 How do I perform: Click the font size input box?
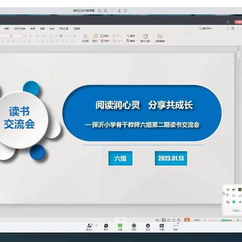coord(16,36)
